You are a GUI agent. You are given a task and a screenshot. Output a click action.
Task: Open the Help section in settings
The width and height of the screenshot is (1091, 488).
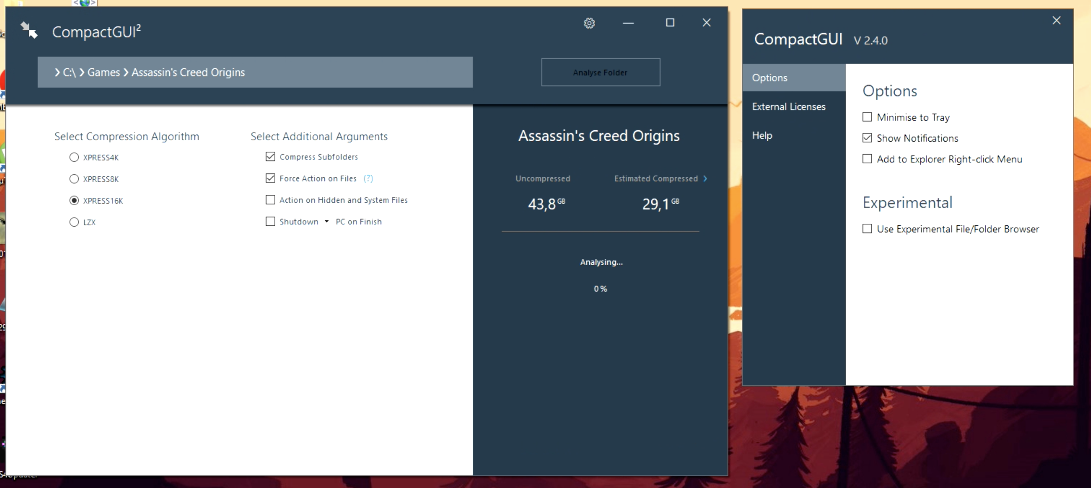pos(762,135)
